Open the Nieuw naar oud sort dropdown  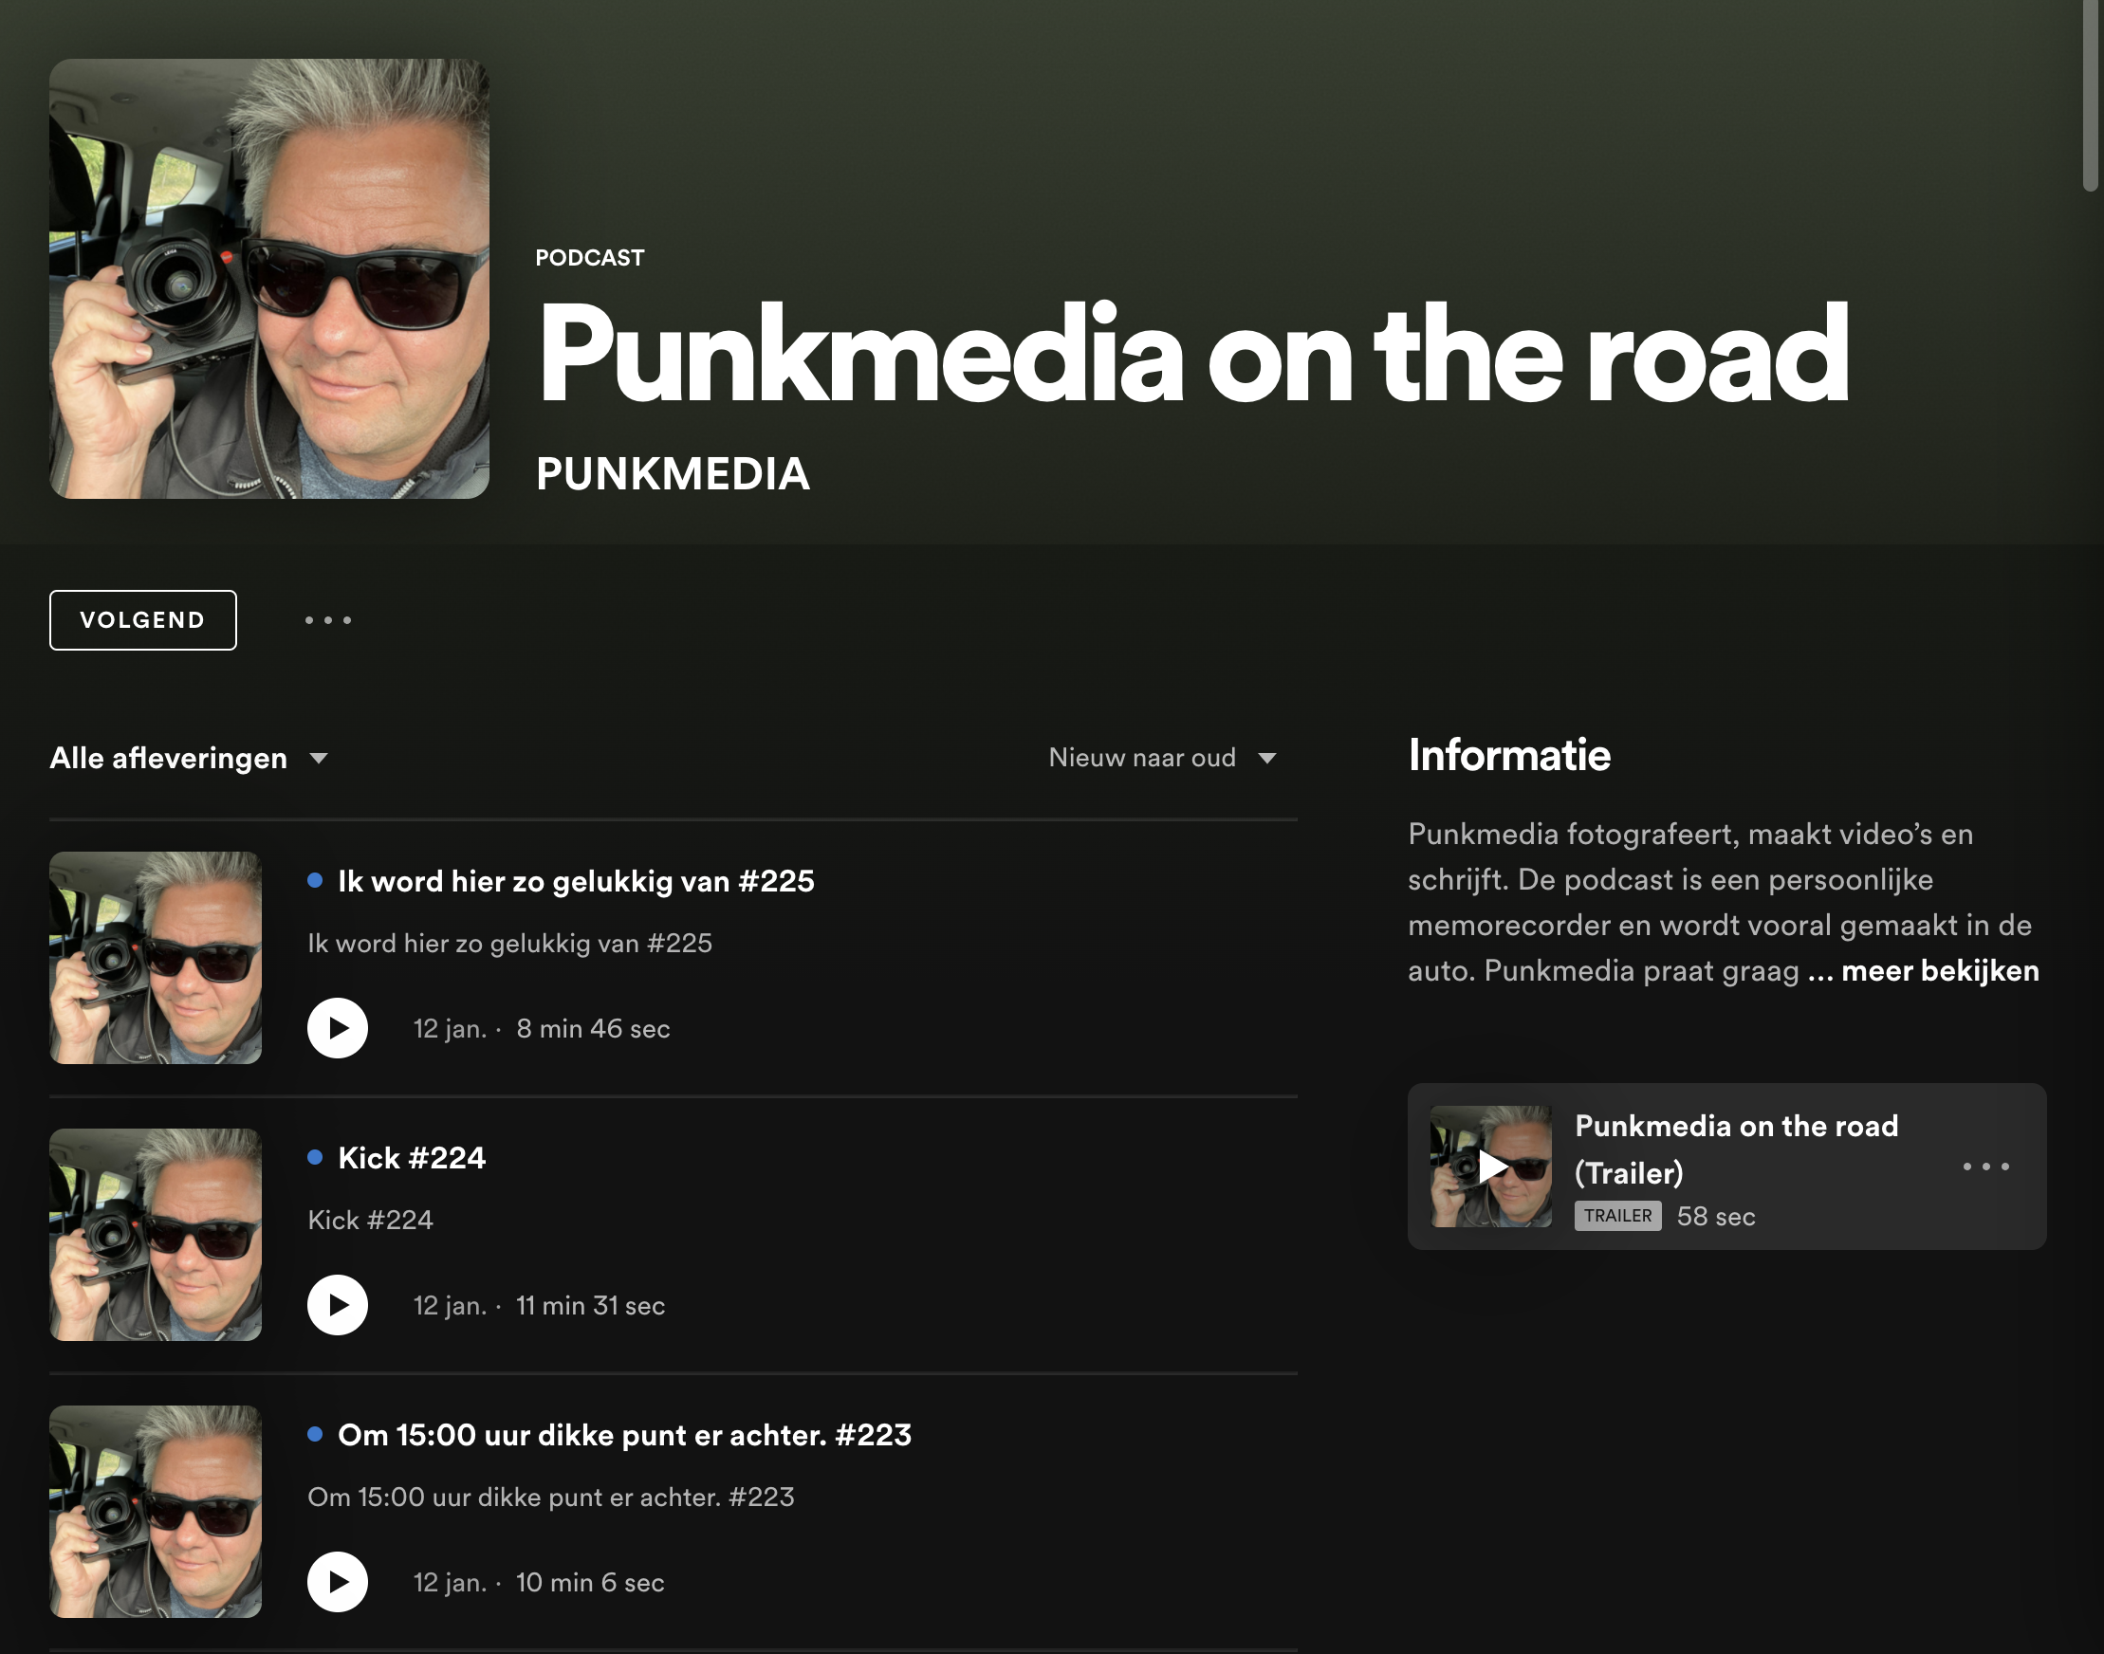click(1162, 757)
